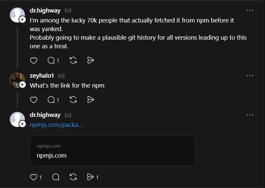This screenshot has height=188, width=265.
Task: Open more options menu on zeyhalo1's post
Action: 250,76
